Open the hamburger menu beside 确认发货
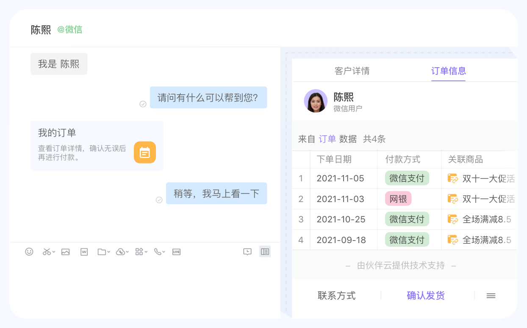The height and width of the screenshot is (328, 527). click(491, 296)
